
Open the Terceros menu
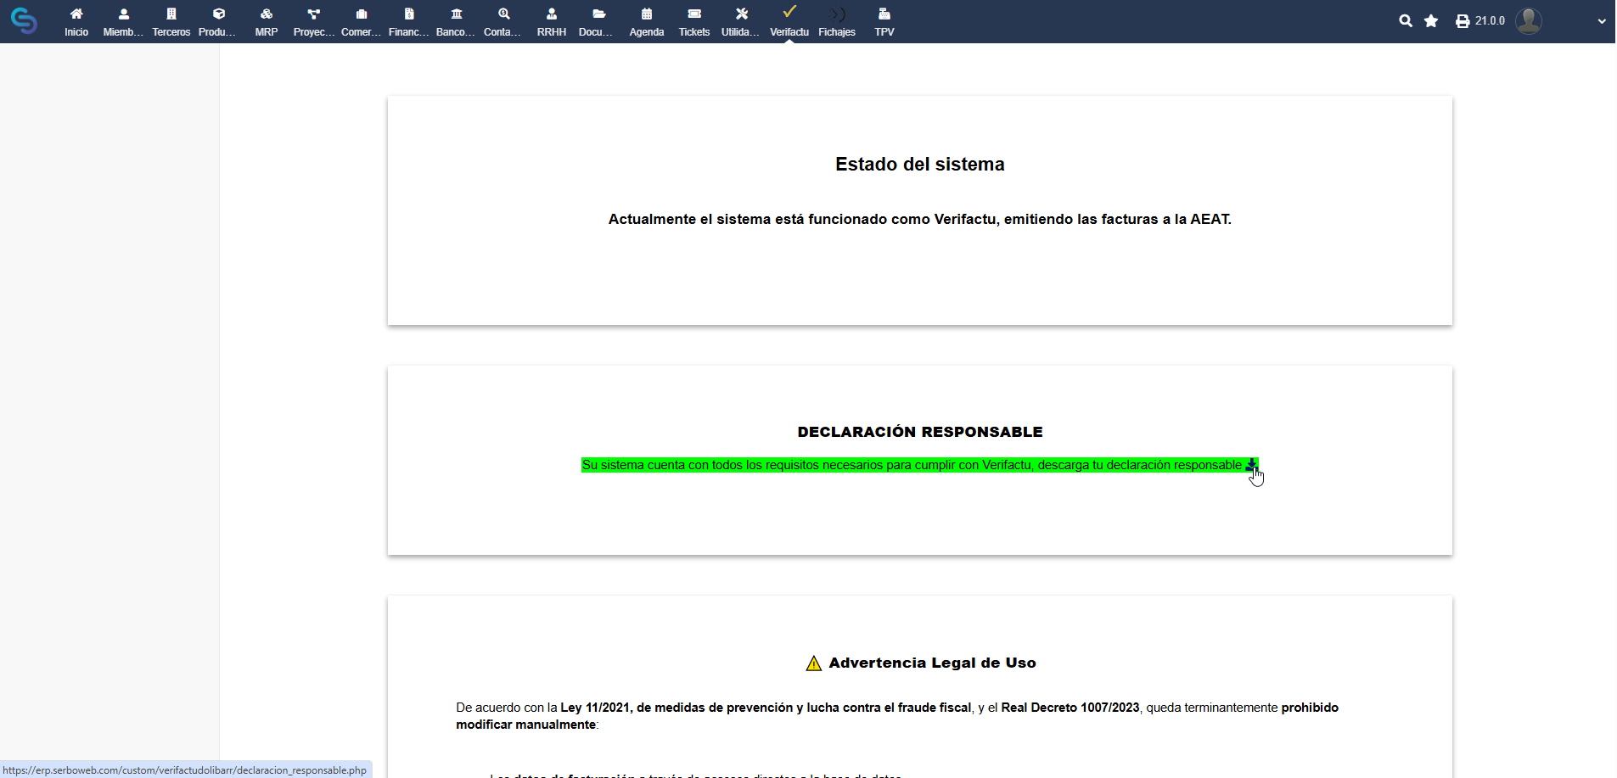pyautogui.click(x=171, y=21)
